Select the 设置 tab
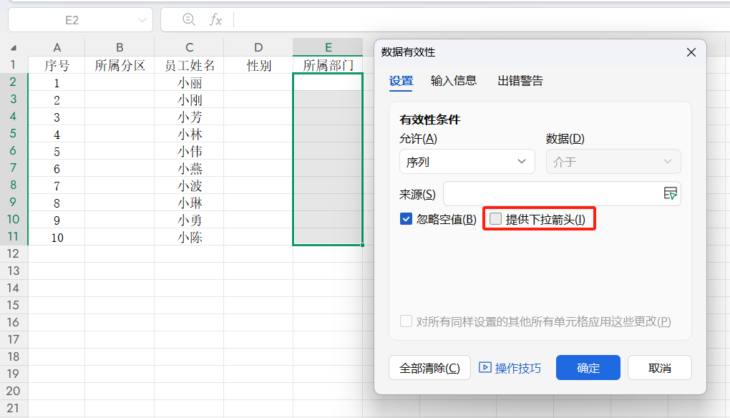 pyautogui.click(x=401, y=81)
